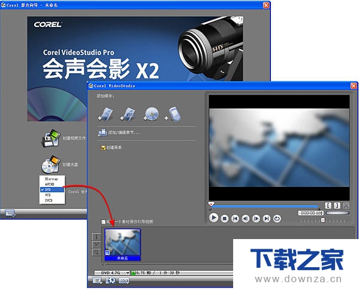Select the untitled clip thumbnail in media list

click(122, 244)
